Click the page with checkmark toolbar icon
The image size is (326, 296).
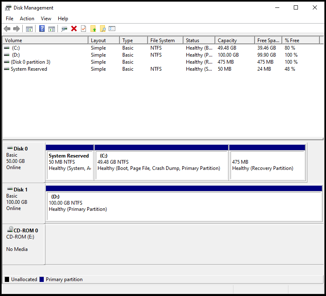pyautogui.click(x=83, y=29)
